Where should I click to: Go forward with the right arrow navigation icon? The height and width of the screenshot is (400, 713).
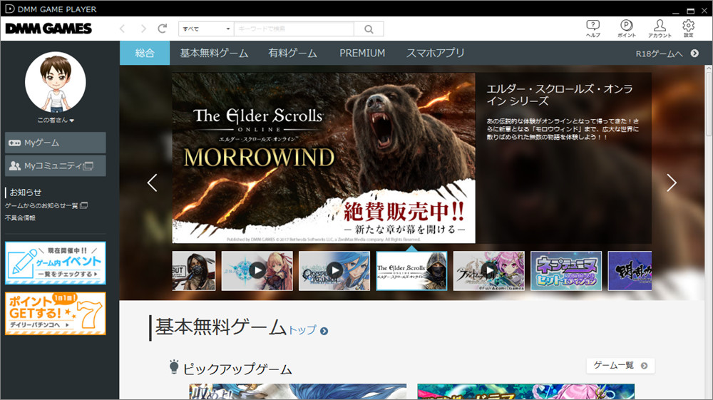143,29
